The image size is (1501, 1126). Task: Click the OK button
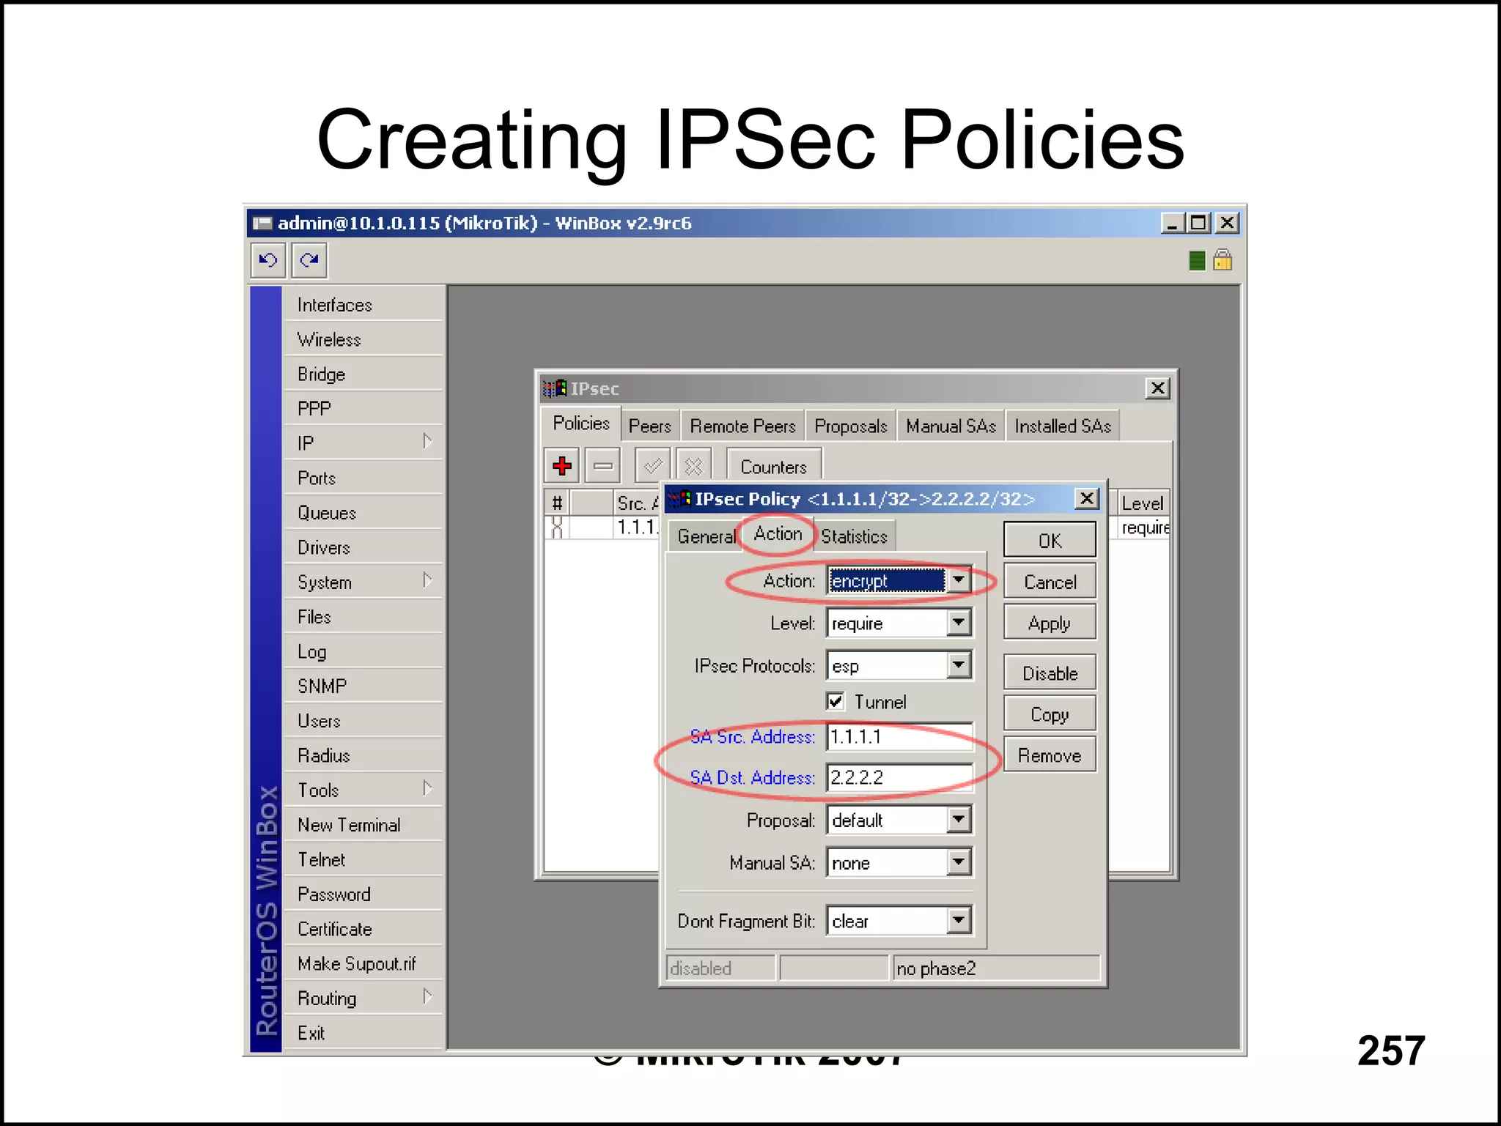pyautogui.click(x=1050, y=541)
